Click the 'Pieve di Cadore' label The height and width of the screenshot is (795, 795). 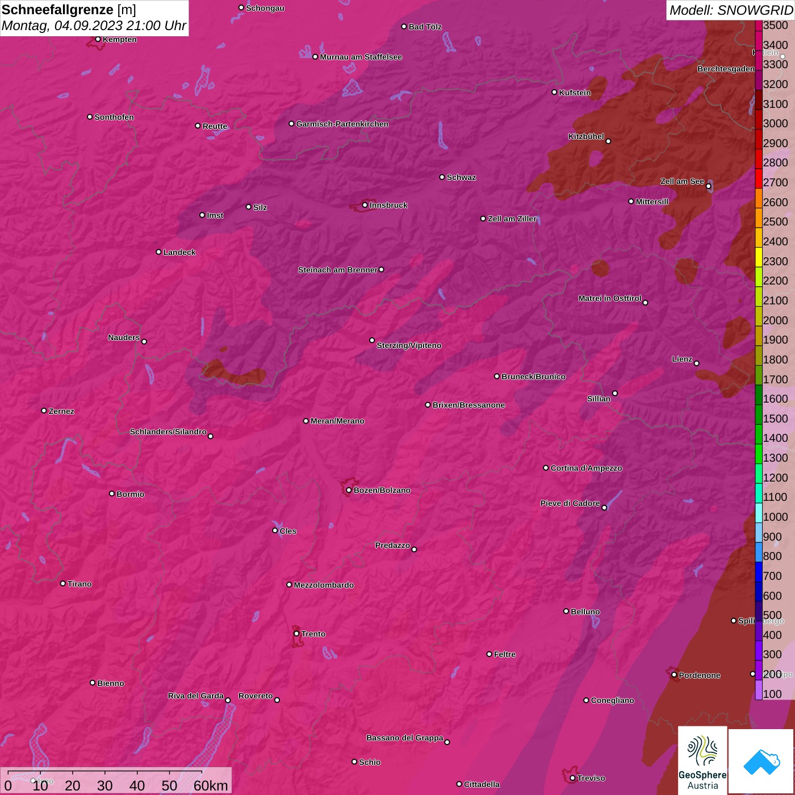pos(570,503)
